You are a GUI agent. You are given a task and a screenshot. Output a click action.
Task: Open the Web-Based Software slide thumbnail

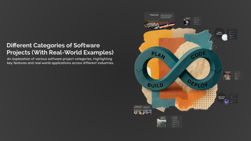(233, 75)
